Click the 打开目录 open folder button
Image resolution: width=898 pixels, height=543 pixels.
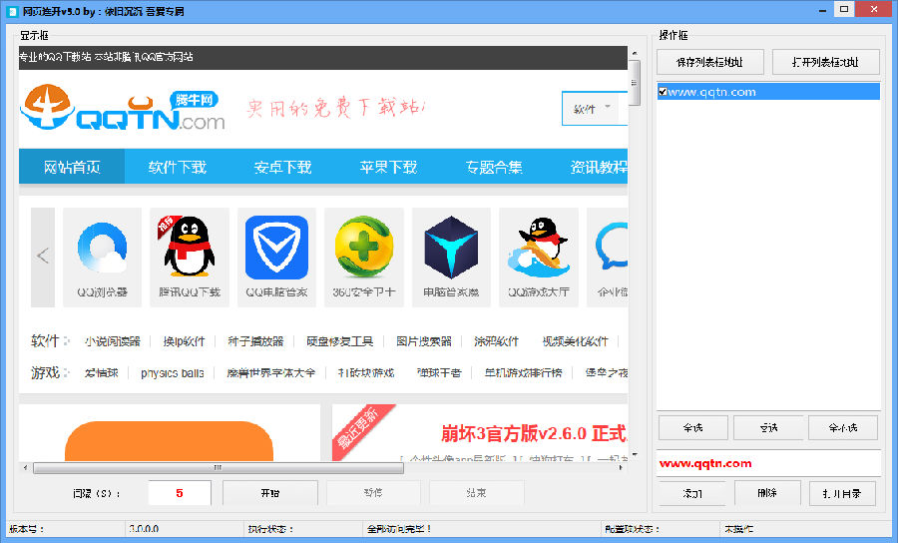[842, 493]
